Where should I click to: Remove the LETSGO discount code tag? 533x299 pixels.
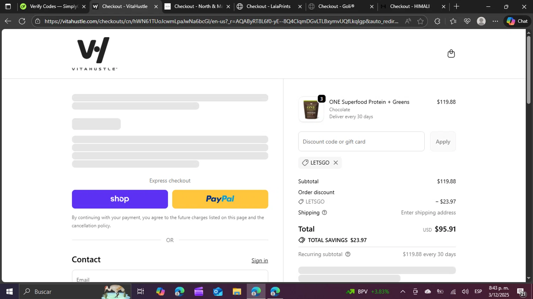coord(335,163)
